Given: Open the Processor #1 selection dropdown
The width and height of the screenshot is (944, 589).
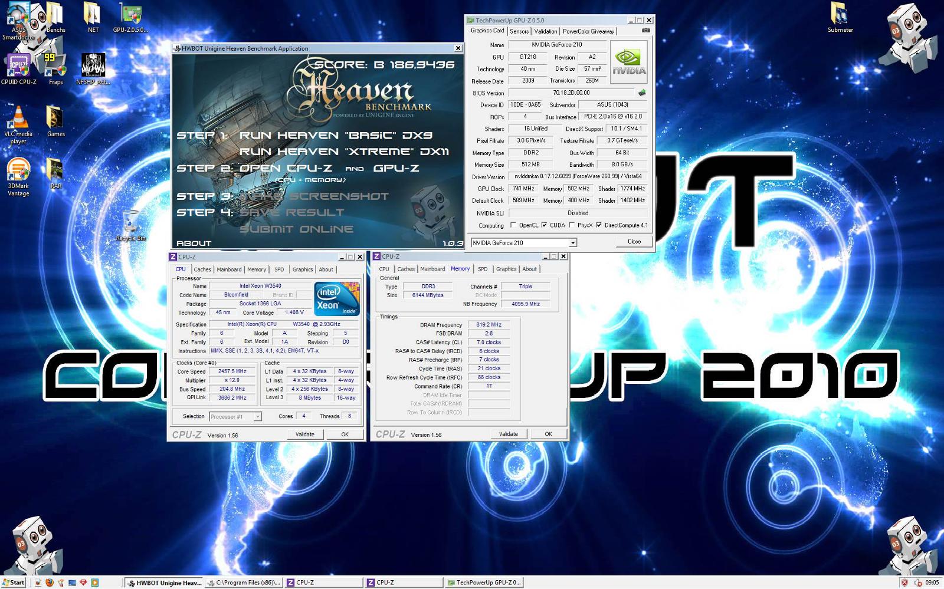Looking at the screenshot, I should (235, 416).
